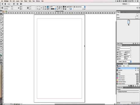The height and width of the screenshot is (105, 140).
Task: Select the magenta swatch in Swatches list
Action: 128,78
